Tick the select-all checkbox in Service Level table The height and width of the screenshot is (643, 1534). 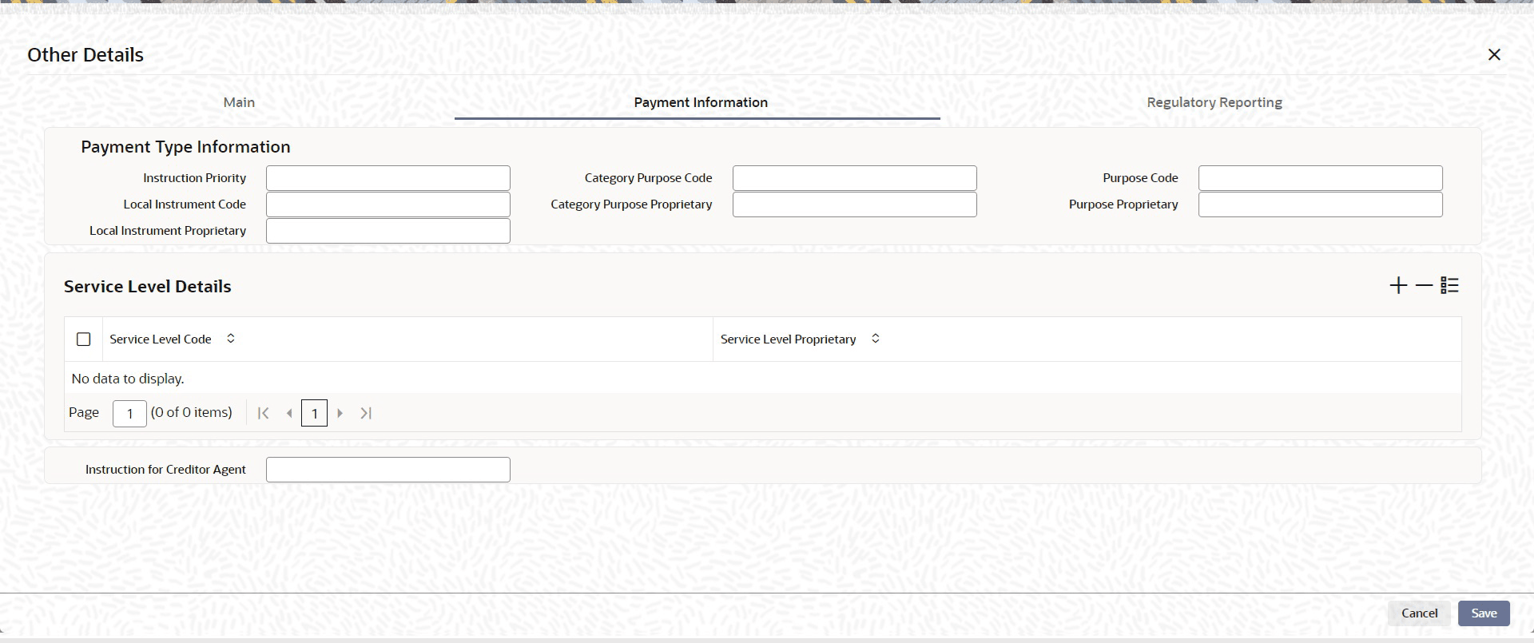tap(84, 339)
